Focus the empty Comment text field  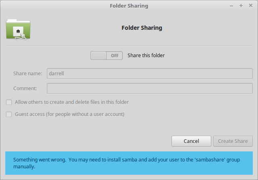tap(149, 88)
